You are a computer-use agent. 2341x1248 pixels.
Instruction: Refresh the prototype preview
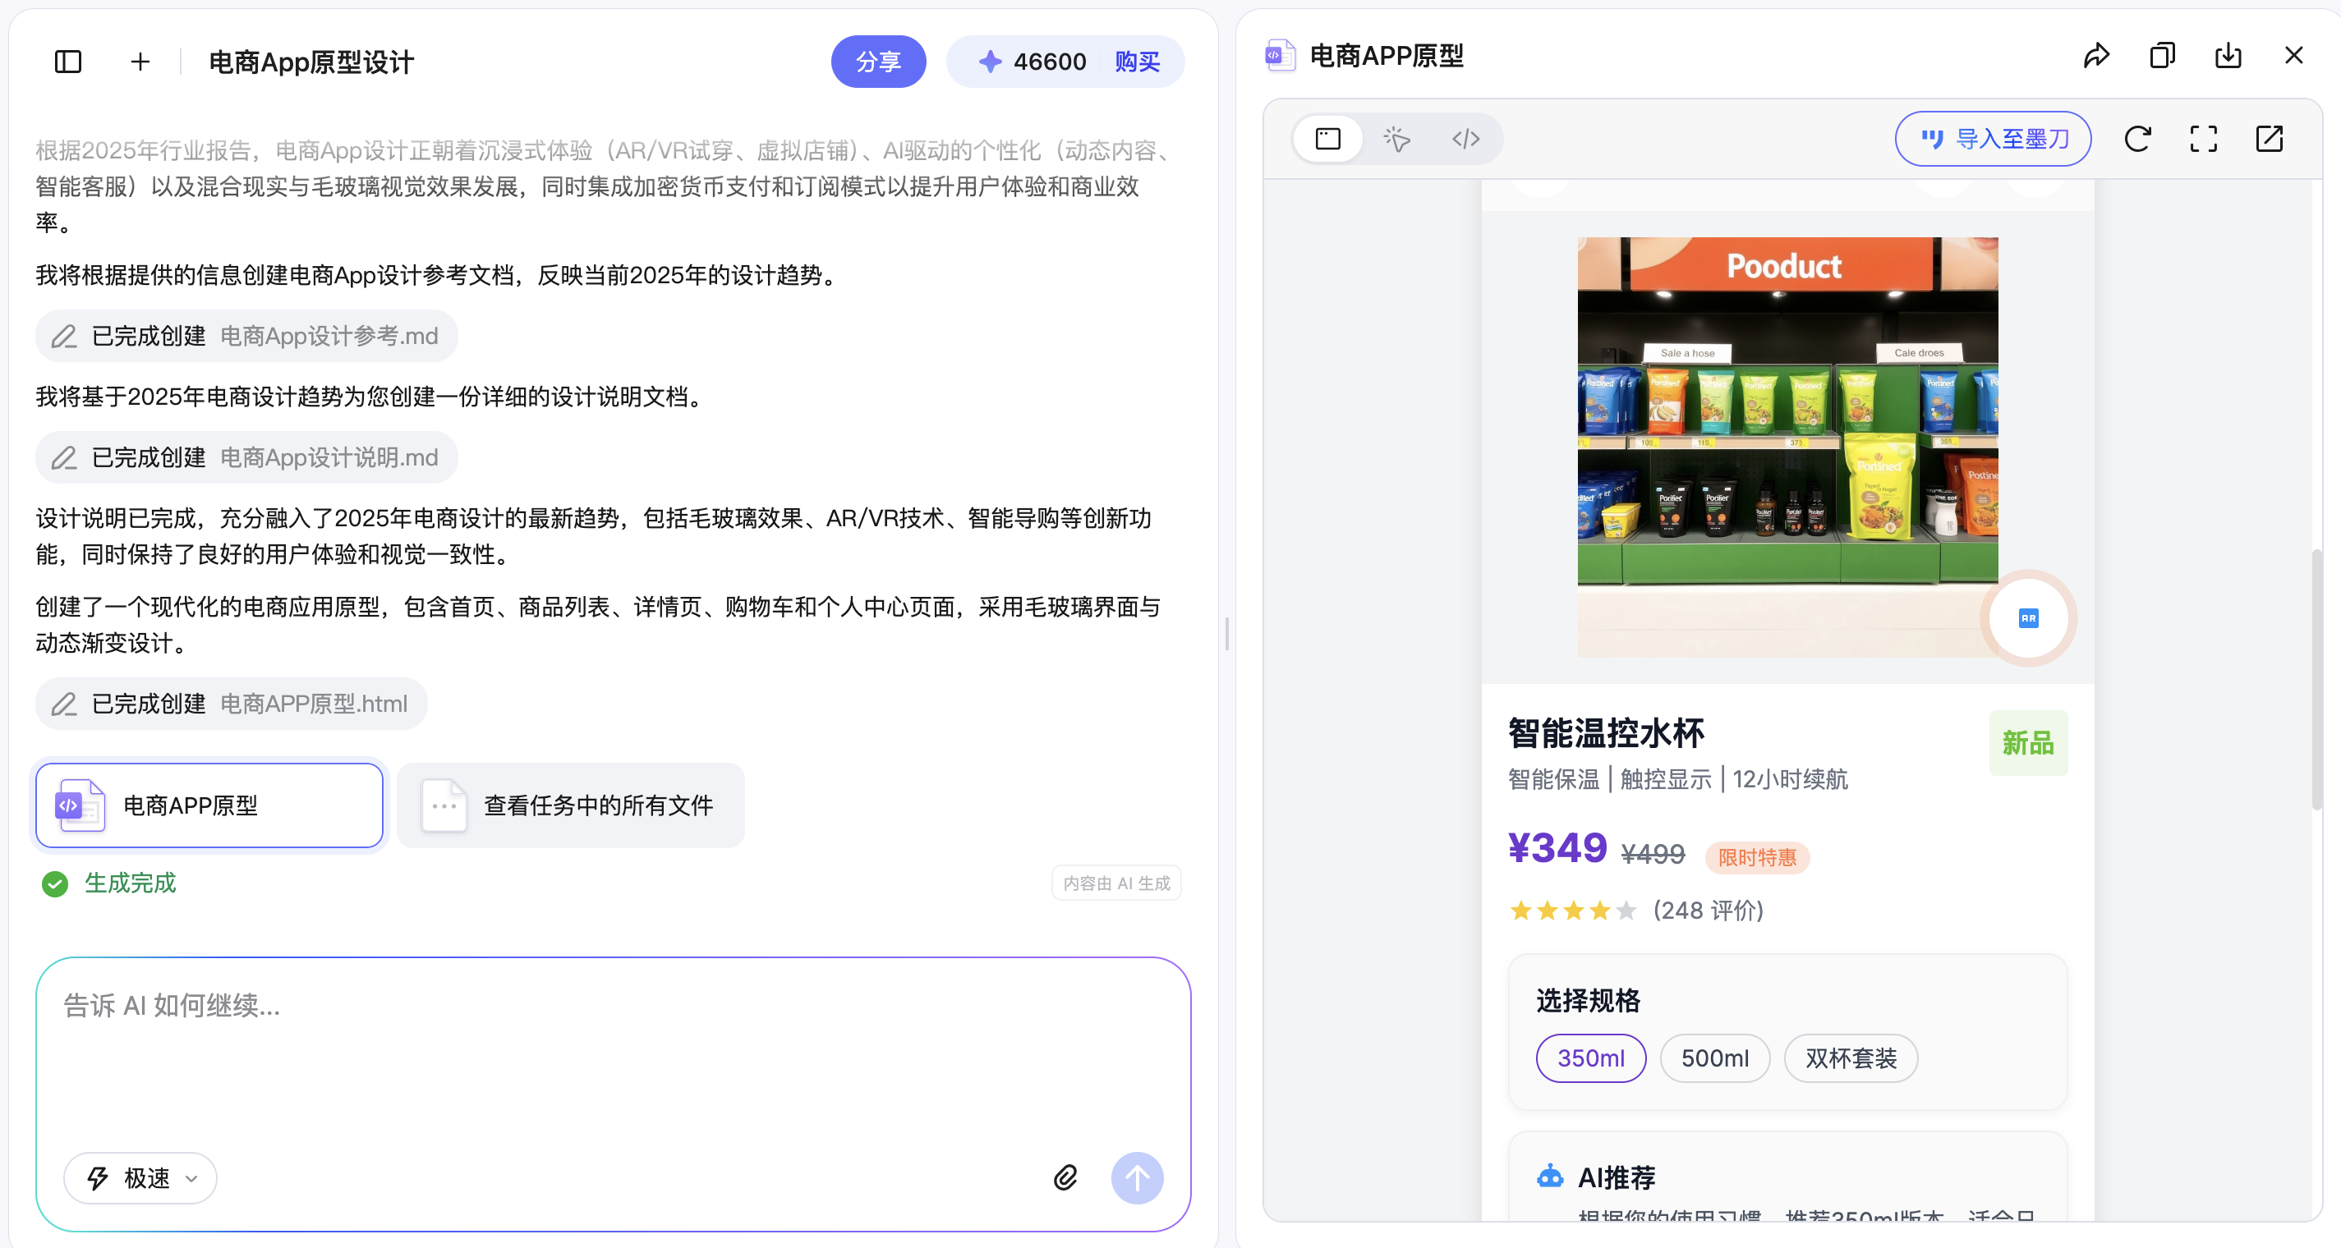2137,139
